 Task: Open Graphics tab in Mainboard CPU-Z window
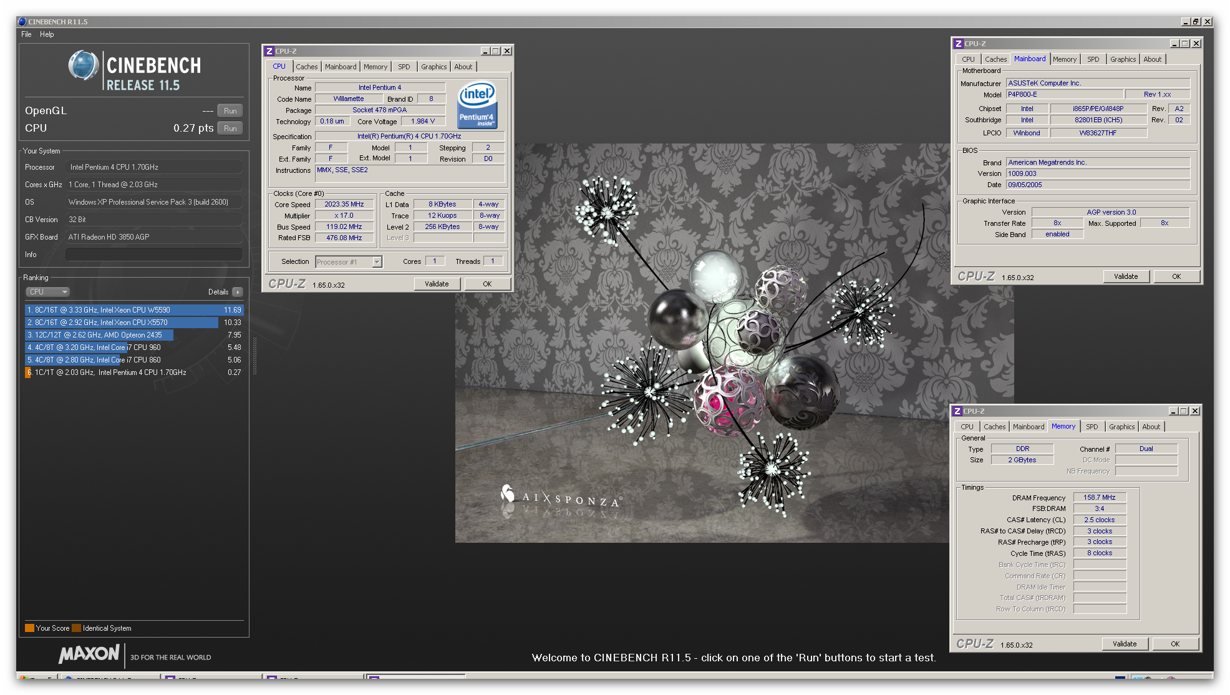click(1123, 59)
